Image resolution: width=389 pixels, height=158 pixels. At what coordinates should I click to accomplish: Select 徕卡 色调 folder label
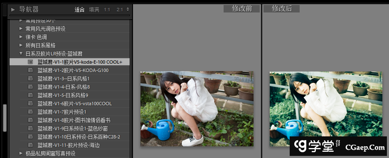pyautogui.click(x=36, y=37)
